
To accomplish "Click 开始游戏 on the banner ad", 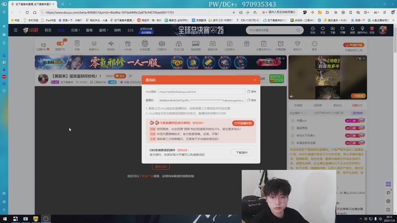I will 268,62.
